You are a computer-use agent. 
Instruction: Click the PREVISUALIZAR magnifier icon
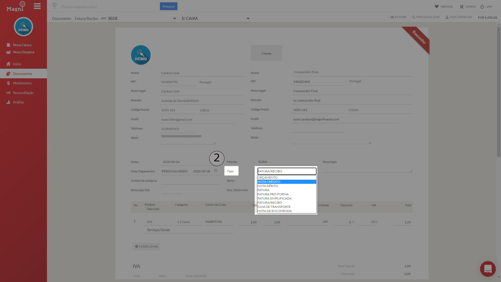(x=414, y=17)
